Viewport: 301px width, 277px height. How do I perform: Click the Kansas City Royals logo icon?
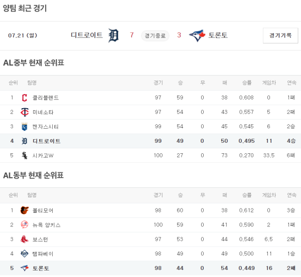click(25, 127)
